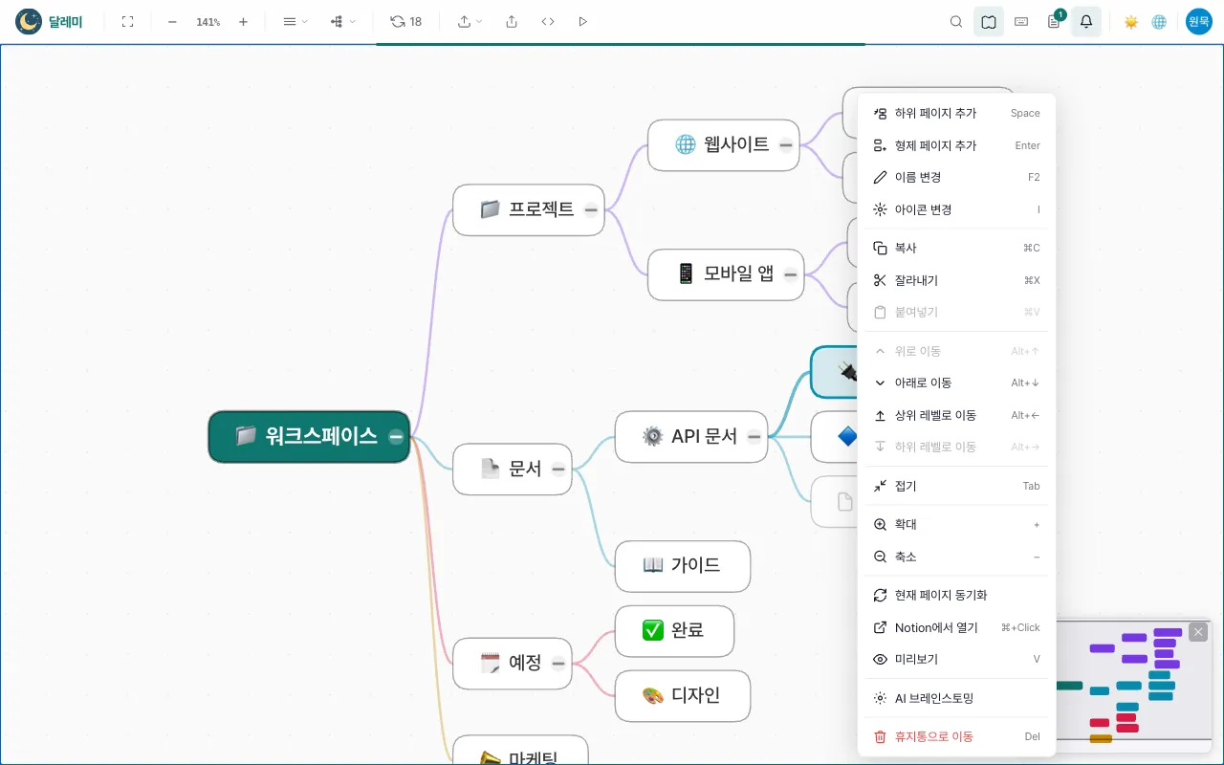This screenshot has height=765, width=1224.
Task: Start presentation with the play icon
Action: click(x=583, y=22)
